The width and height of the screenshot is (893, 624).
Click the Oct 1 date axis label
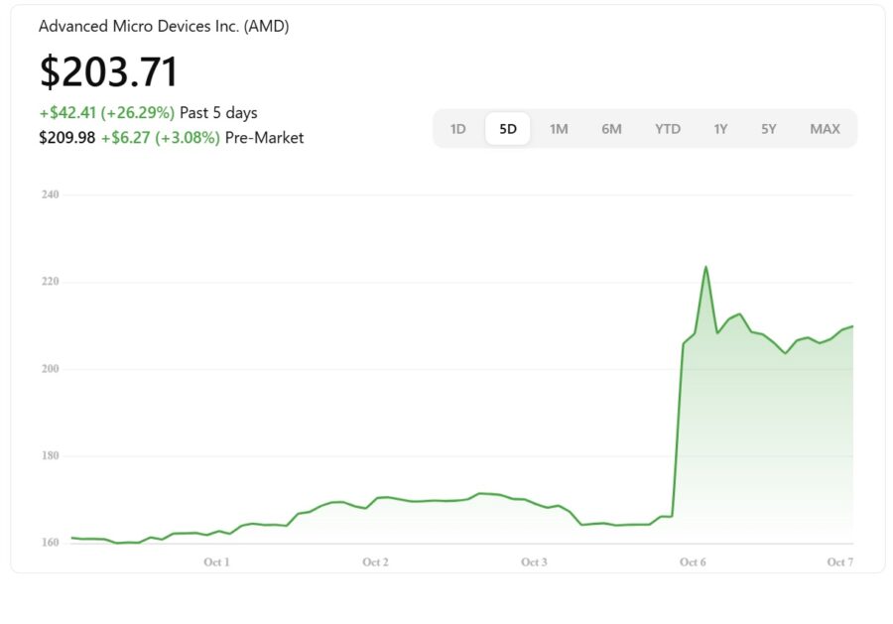pyautogui.click(x=216, y=562)
